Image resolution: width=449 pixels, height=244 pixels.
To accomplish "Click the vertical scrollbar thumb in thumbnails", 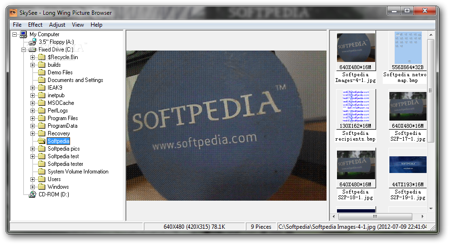I will click(x=431, y=91).
